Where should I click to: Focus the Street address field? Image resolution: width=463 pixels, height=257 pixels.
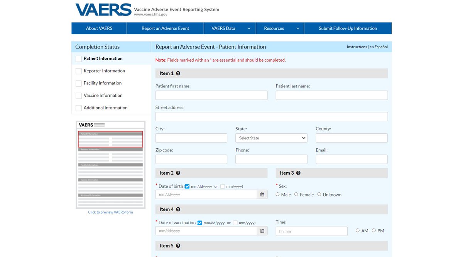point(272,117)
